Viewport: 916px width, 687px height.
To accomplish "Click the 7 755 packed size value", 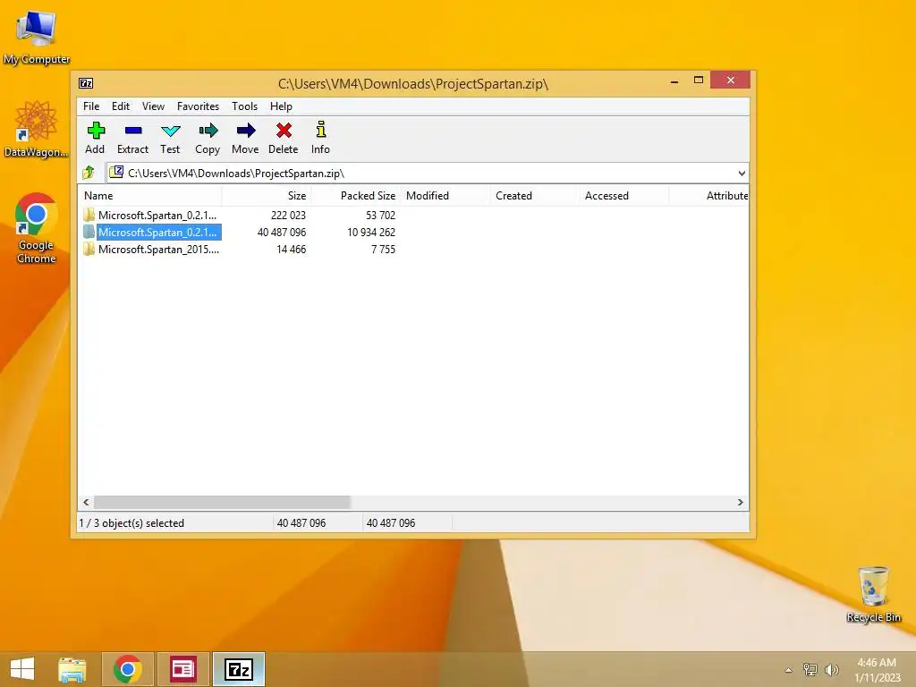I will coord(383,249).
